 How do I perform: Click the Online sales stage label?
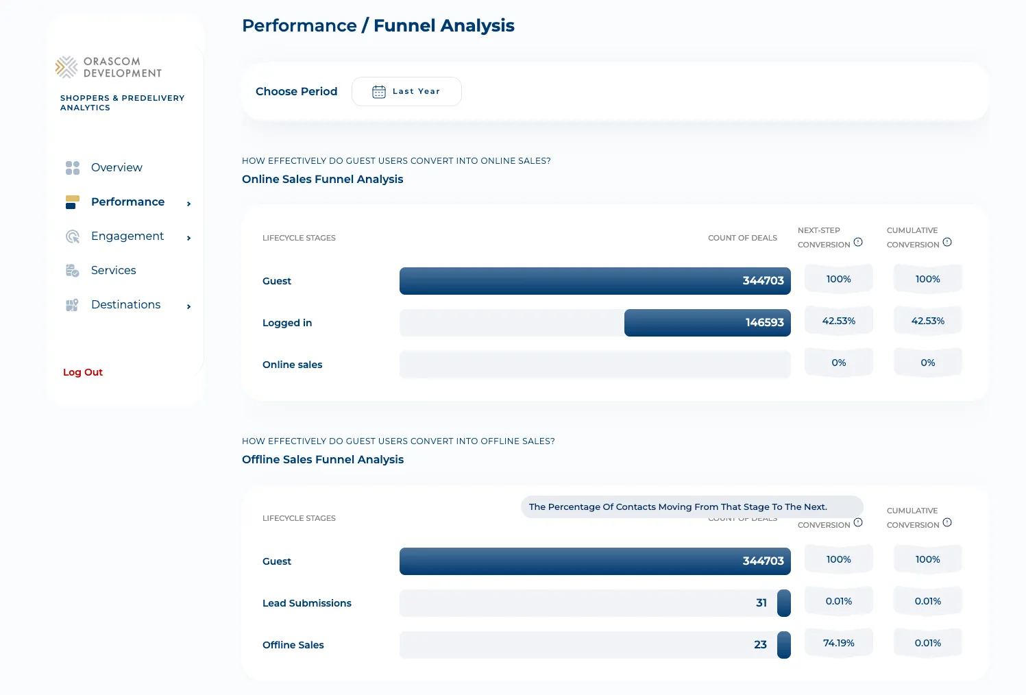292,365
